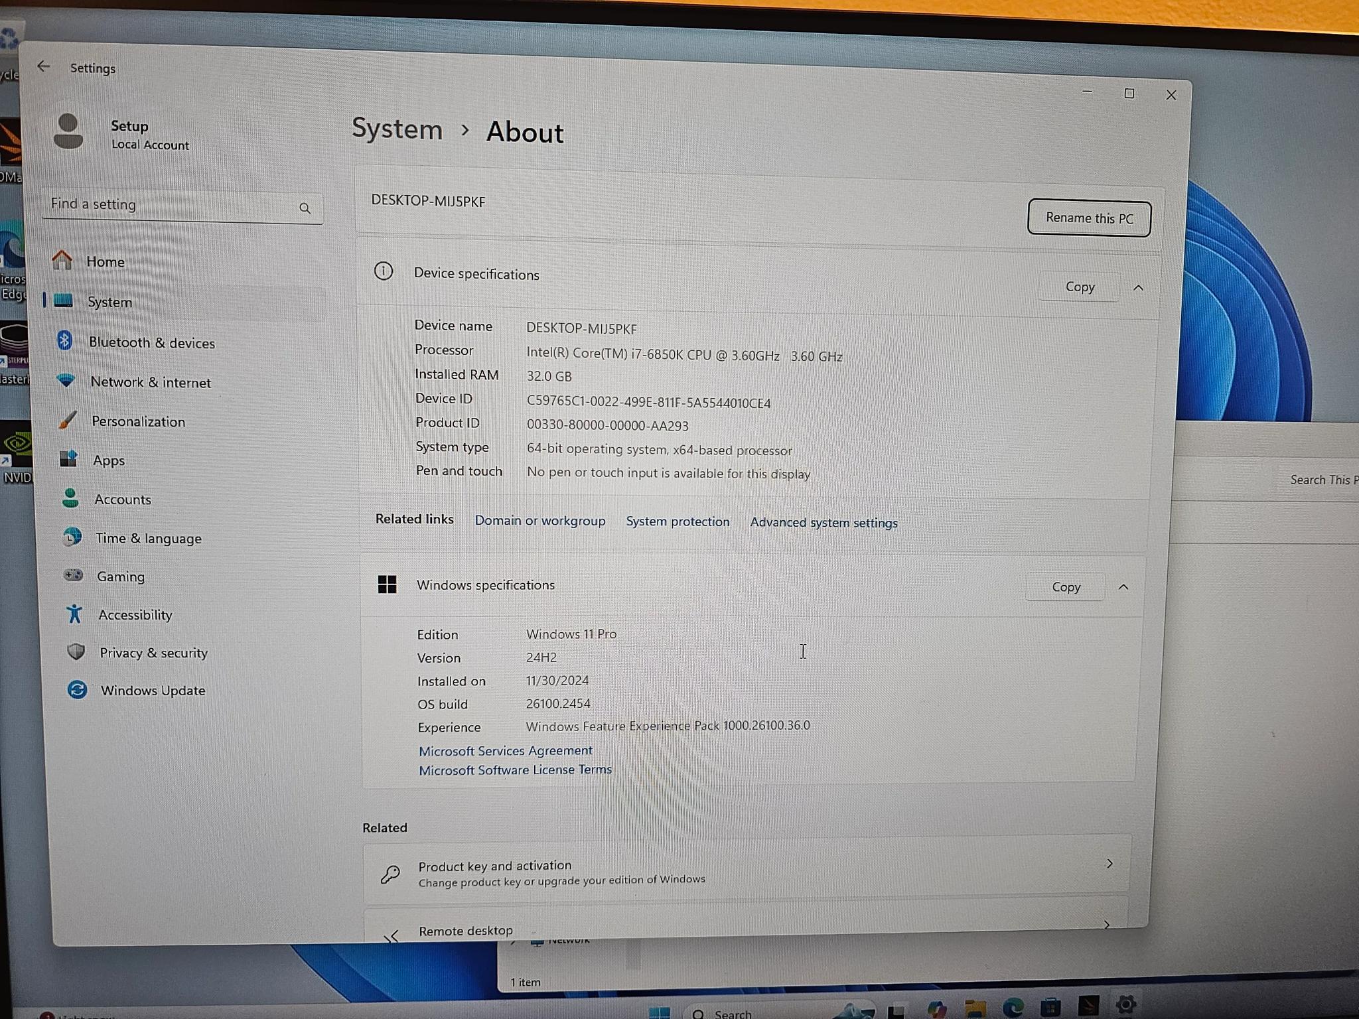Collapse the Windows specifications section
1359x1019 pixels.
coord(1123,587)
